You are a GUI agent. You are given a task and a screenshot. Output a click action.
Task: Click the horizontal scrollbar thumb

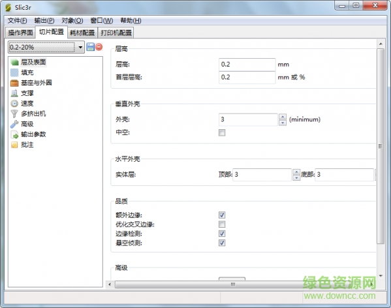(x=233, y=285)
